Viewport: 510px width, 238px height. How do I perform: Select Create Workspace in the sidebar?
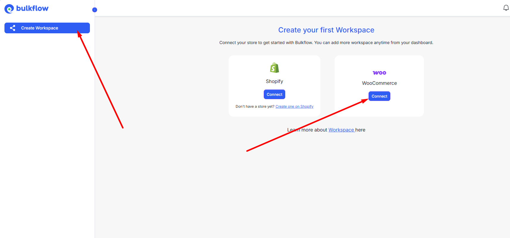click(x=47, y=28)
